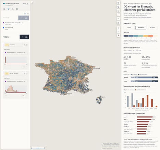Viewport: 160px width, 150px height.
Task: Select the map background option left of Relief doux
Action: point(129,28)
